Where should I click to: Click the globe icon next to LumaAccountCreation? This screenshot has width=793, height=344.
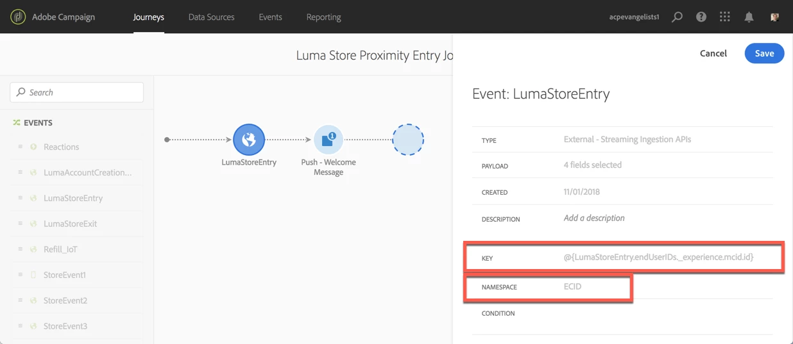33,172
